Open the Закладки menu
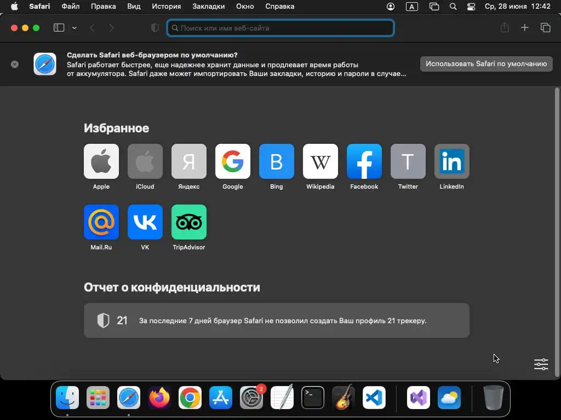Viewport: 561px width, 420px height. pos(209,7)
